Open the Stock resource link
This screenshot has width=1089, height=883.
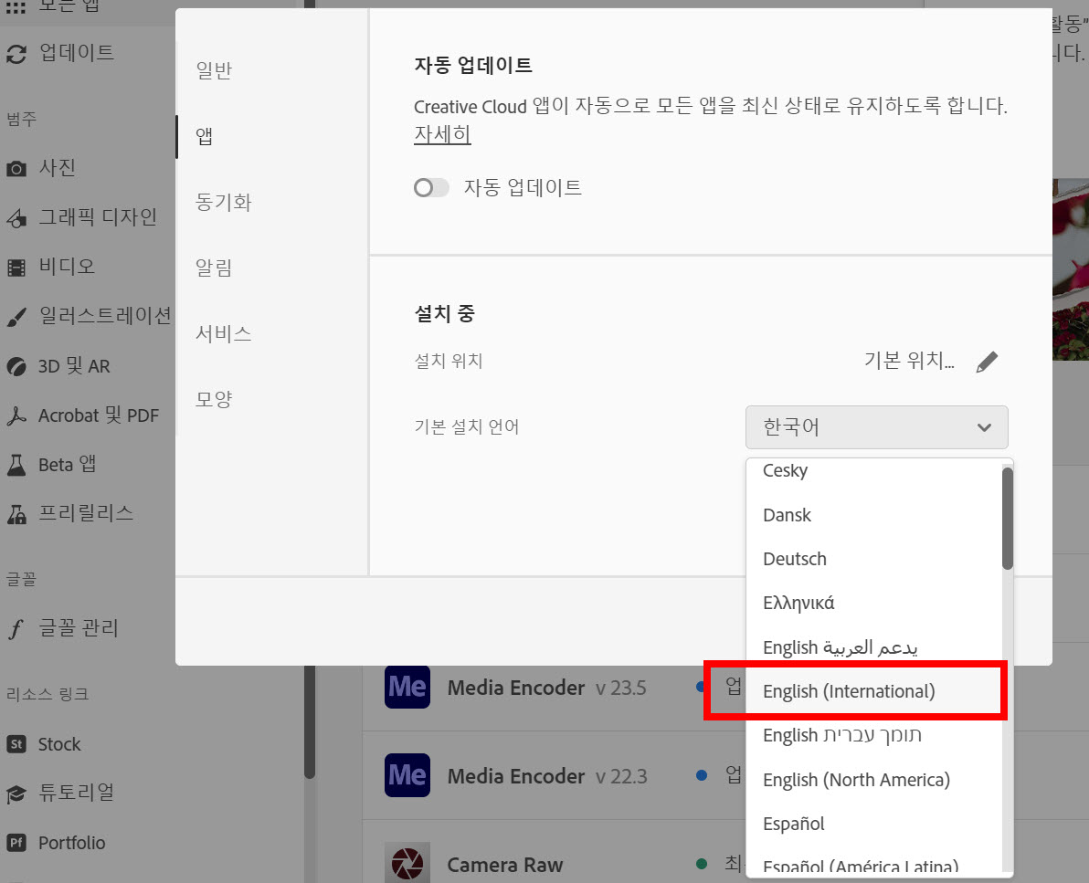[x=59, y=744]
